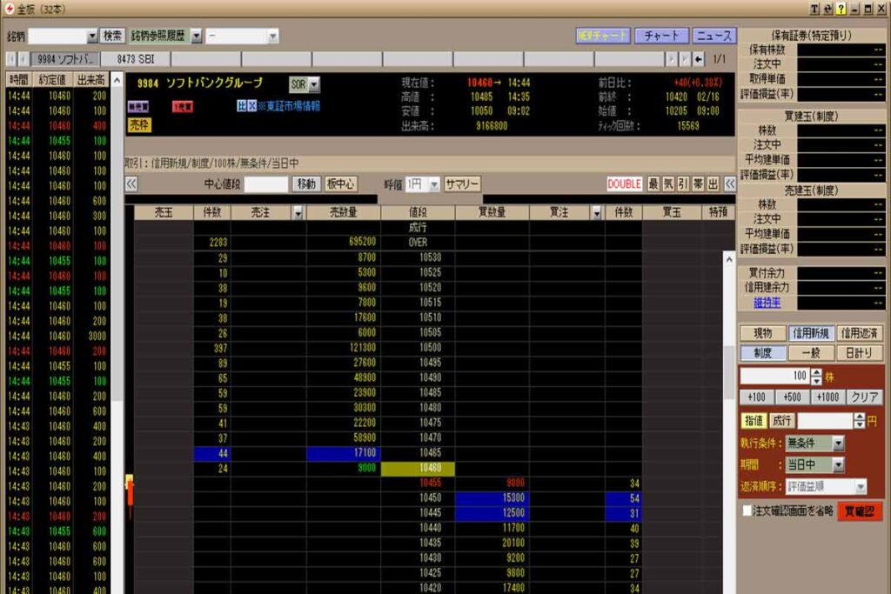The height and width of the screenshot is (594, 891).
Task: Switch to the 8473 SBI tab
Action: coord(133,59)
